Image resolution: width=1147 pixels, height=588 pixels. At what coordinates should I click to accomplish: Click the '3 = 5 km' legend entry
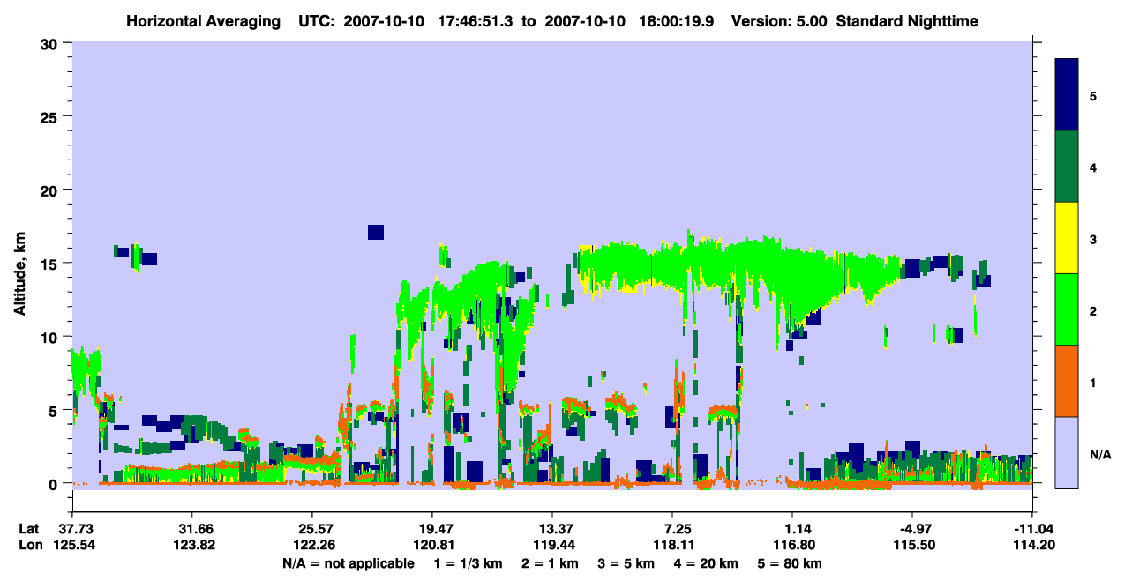(x=626, y=563)
